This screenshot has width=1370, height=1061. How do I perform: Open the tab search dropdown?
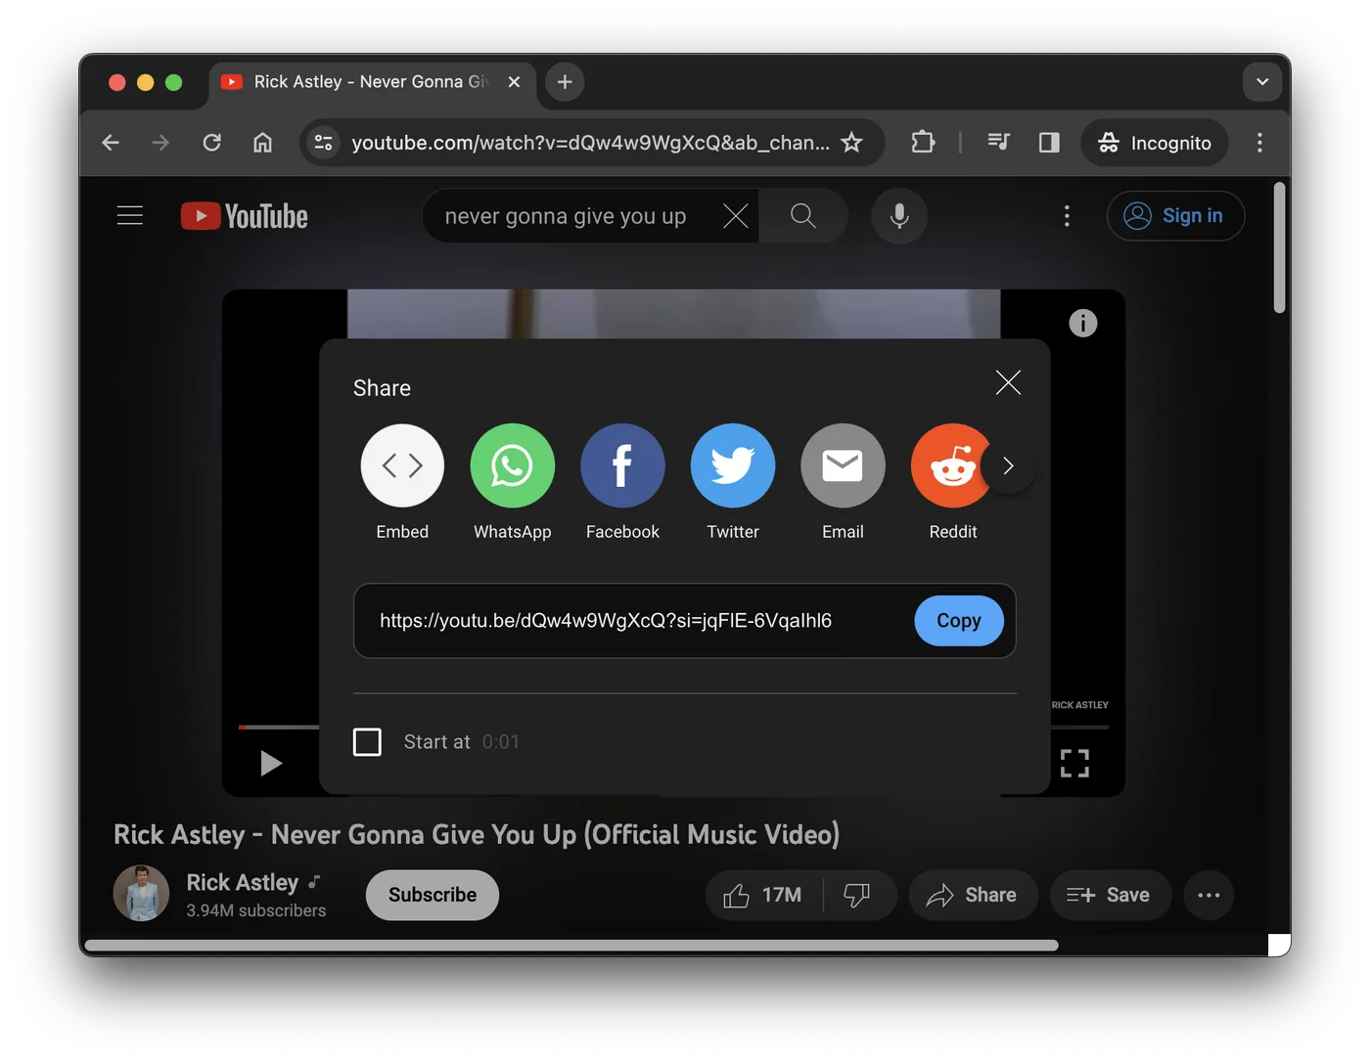click(x=1261, y=82)
